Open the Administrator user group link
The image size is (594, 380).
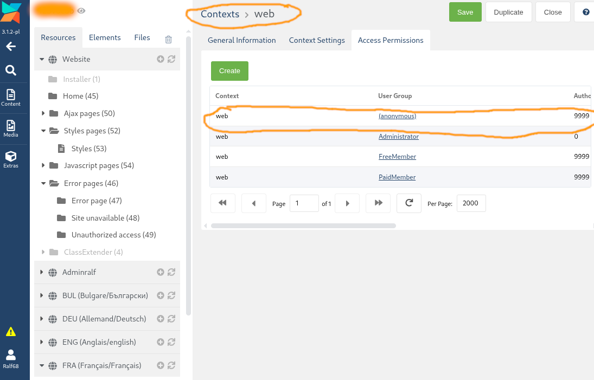point(399,136)
